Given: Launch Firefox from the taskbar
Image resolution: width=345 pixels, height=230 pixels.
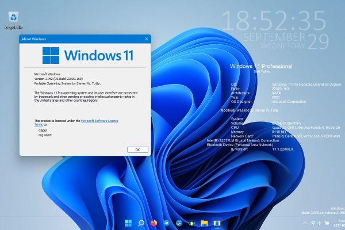Looking at the screenshot, I should 154,223.
